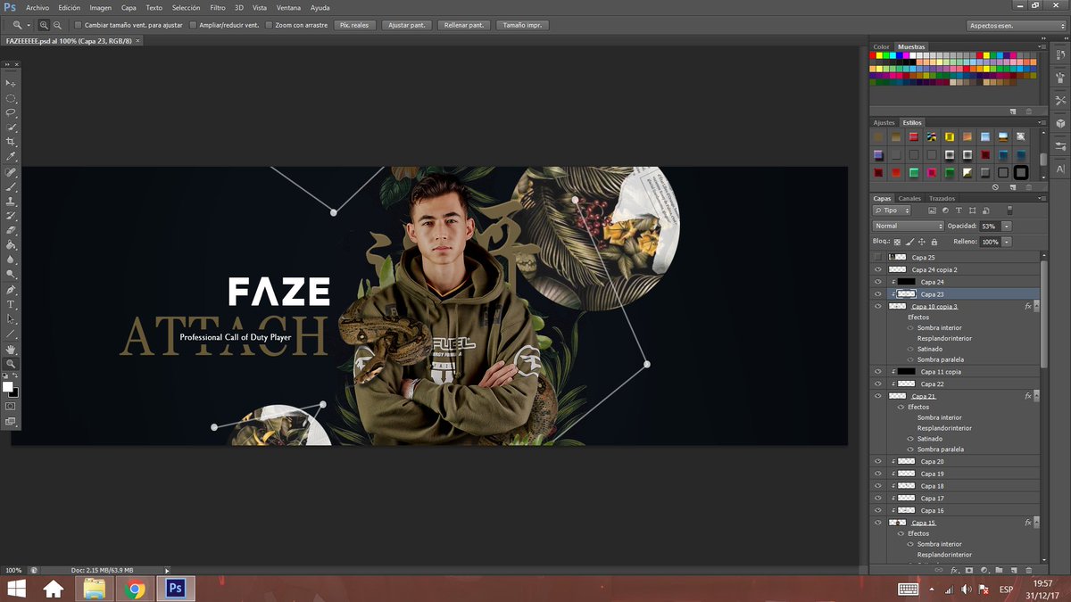Viewport: 1071px width, 602px height.
Task: Open the Filtro menu
Action: [218, 7]
